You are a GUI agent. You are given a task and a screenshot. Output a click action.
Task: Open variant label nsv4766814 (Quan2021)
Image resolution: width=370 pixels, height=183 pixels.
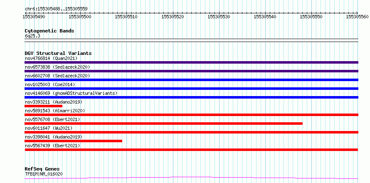51,58
